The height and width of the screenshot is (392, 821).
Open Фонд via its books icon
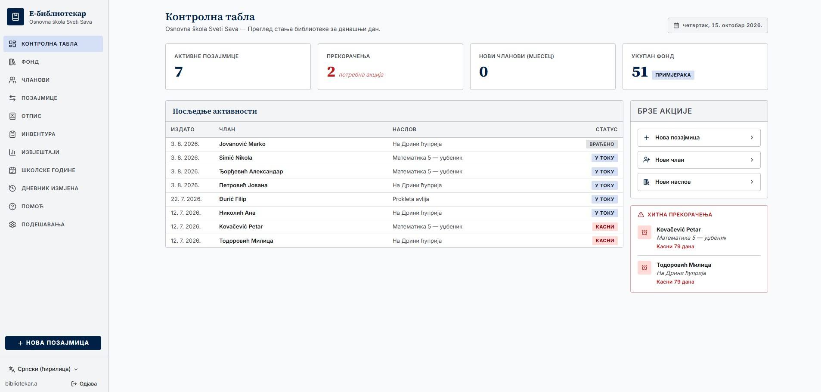click(x=12, y=62)
